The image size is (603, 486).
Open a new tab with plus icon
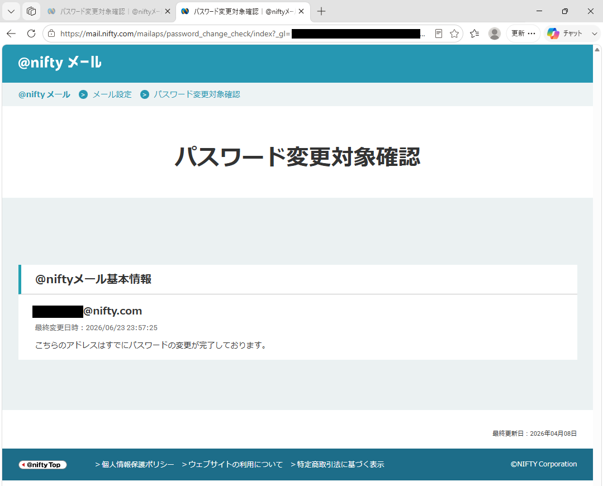click(x=321, y=12)
